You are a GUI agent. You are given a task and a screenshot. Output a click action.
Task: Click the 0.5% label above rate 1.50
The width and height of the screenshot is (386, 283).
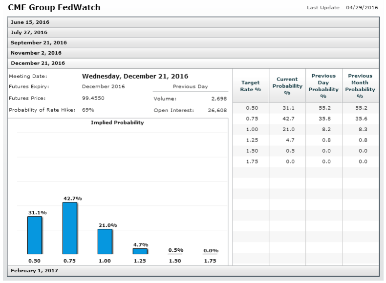click(176, 250)
